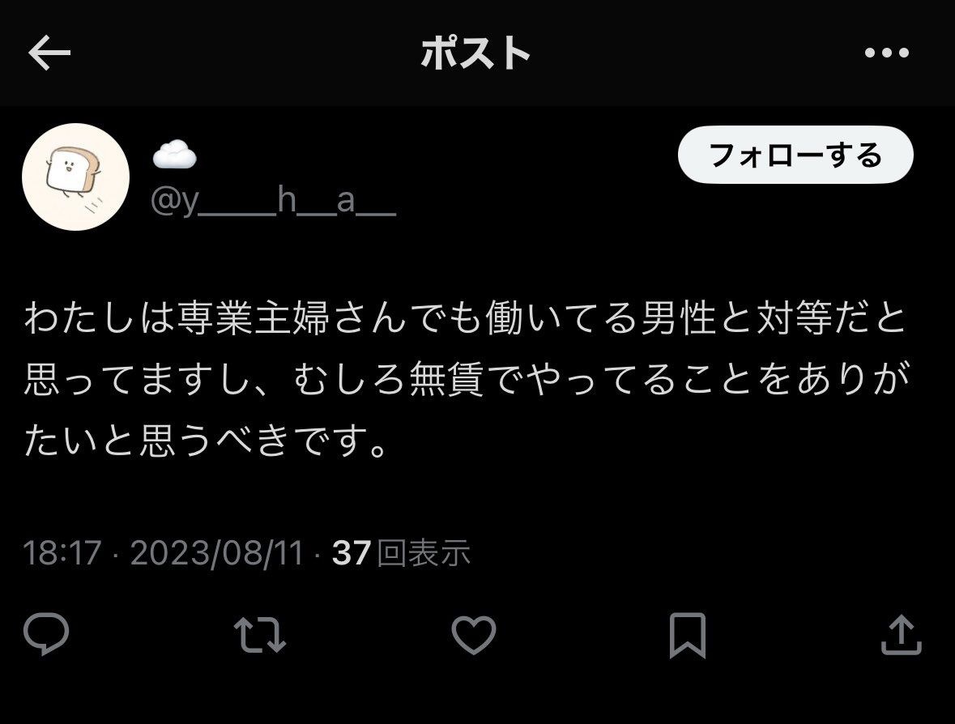Image resolution: width=955 pixels, height=724 pixels.
Task: Click the フォローする button
Action: (795, 155)
